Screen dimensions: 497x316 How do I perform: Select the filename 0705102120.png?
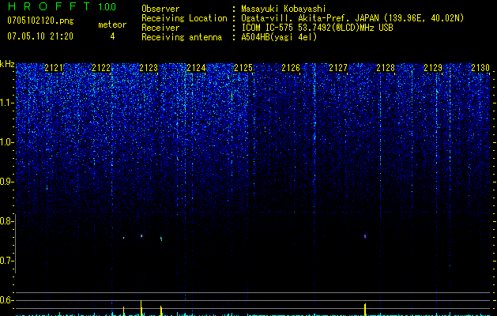tap(40, 21)
